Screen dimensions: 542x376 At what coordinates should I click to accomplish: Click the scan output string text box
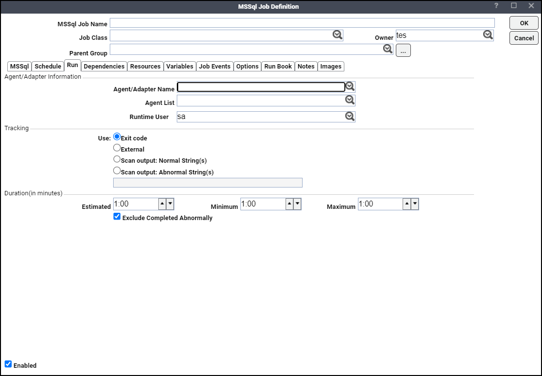pos(208,183)
